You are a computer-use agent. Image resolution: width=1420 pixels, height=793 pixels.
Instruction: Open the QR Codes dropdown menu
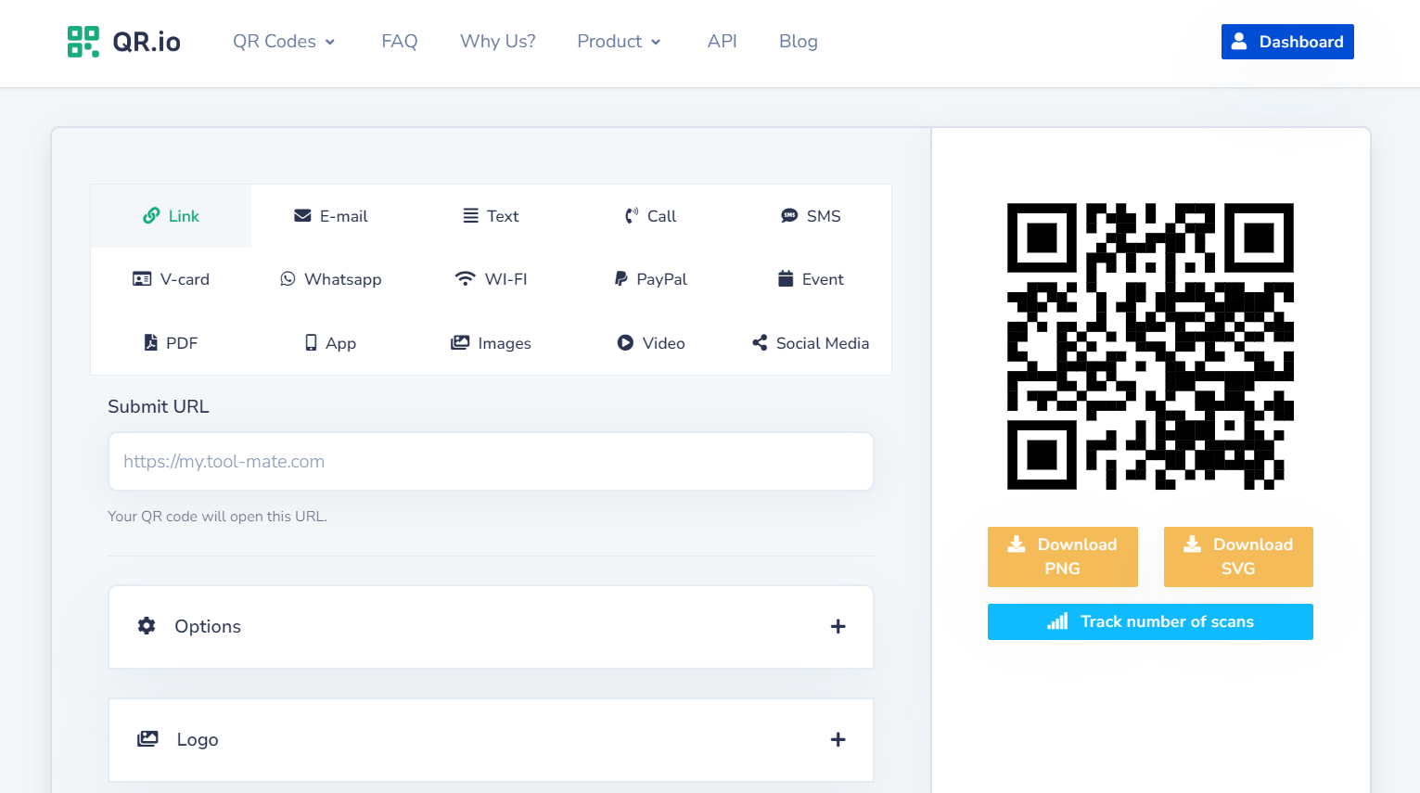tap(284, 41)
